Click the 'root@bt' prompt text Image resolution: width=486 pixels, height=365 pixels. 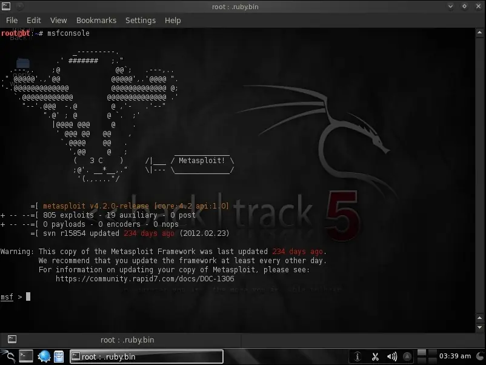point(16,33)
